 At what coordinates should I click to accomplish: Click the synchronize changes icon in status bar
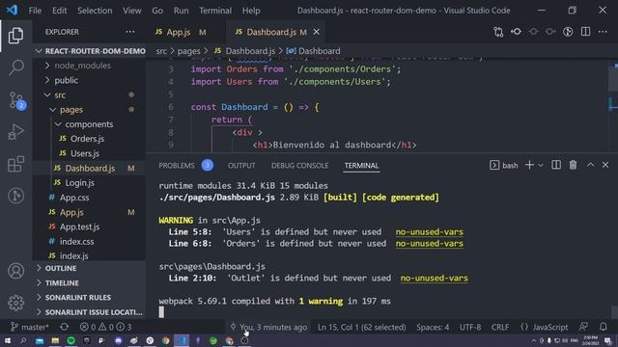65,327
